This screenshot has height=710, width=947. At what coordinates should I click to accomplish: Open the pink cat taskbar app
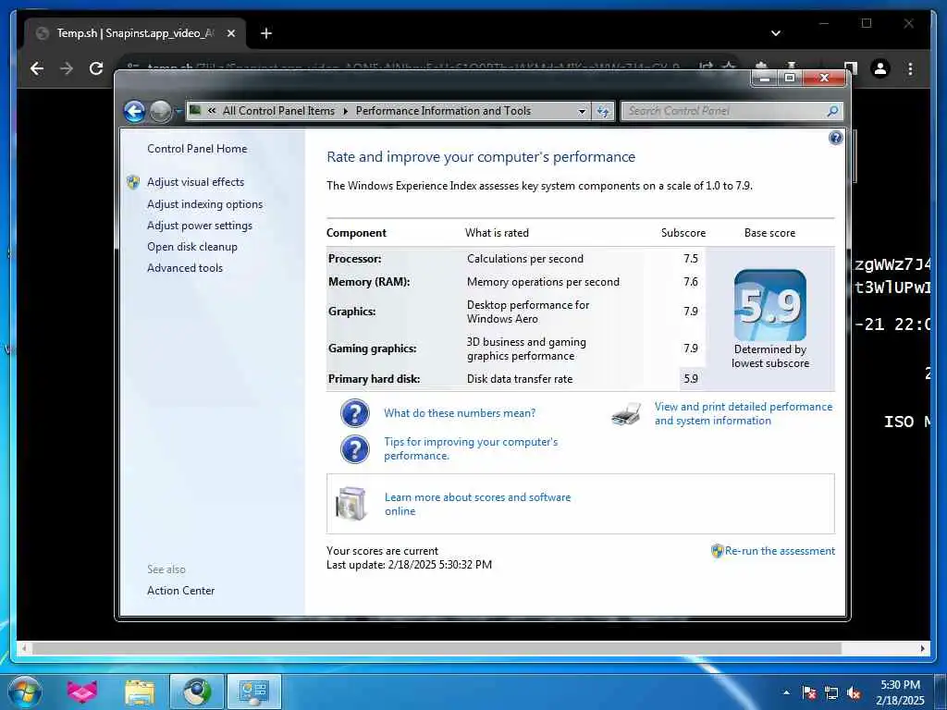(x=82, y=692)
